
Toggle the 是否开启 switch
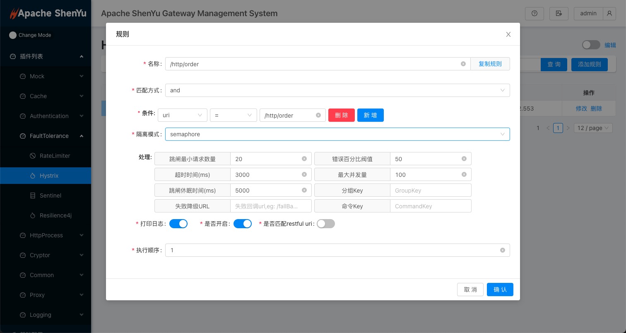coord(243,224)
